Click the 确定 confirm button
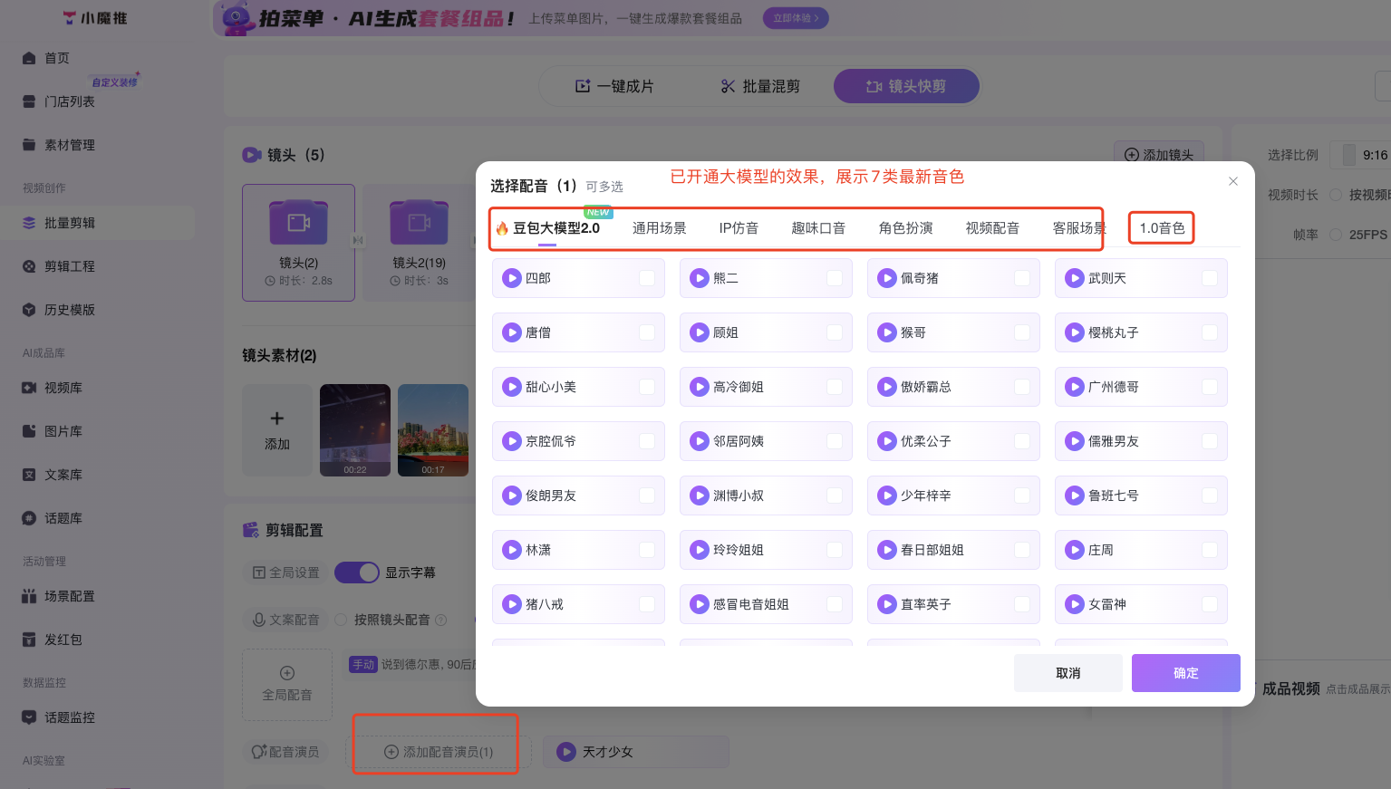Screen dimensions: 1391x789 point(1185,673)
